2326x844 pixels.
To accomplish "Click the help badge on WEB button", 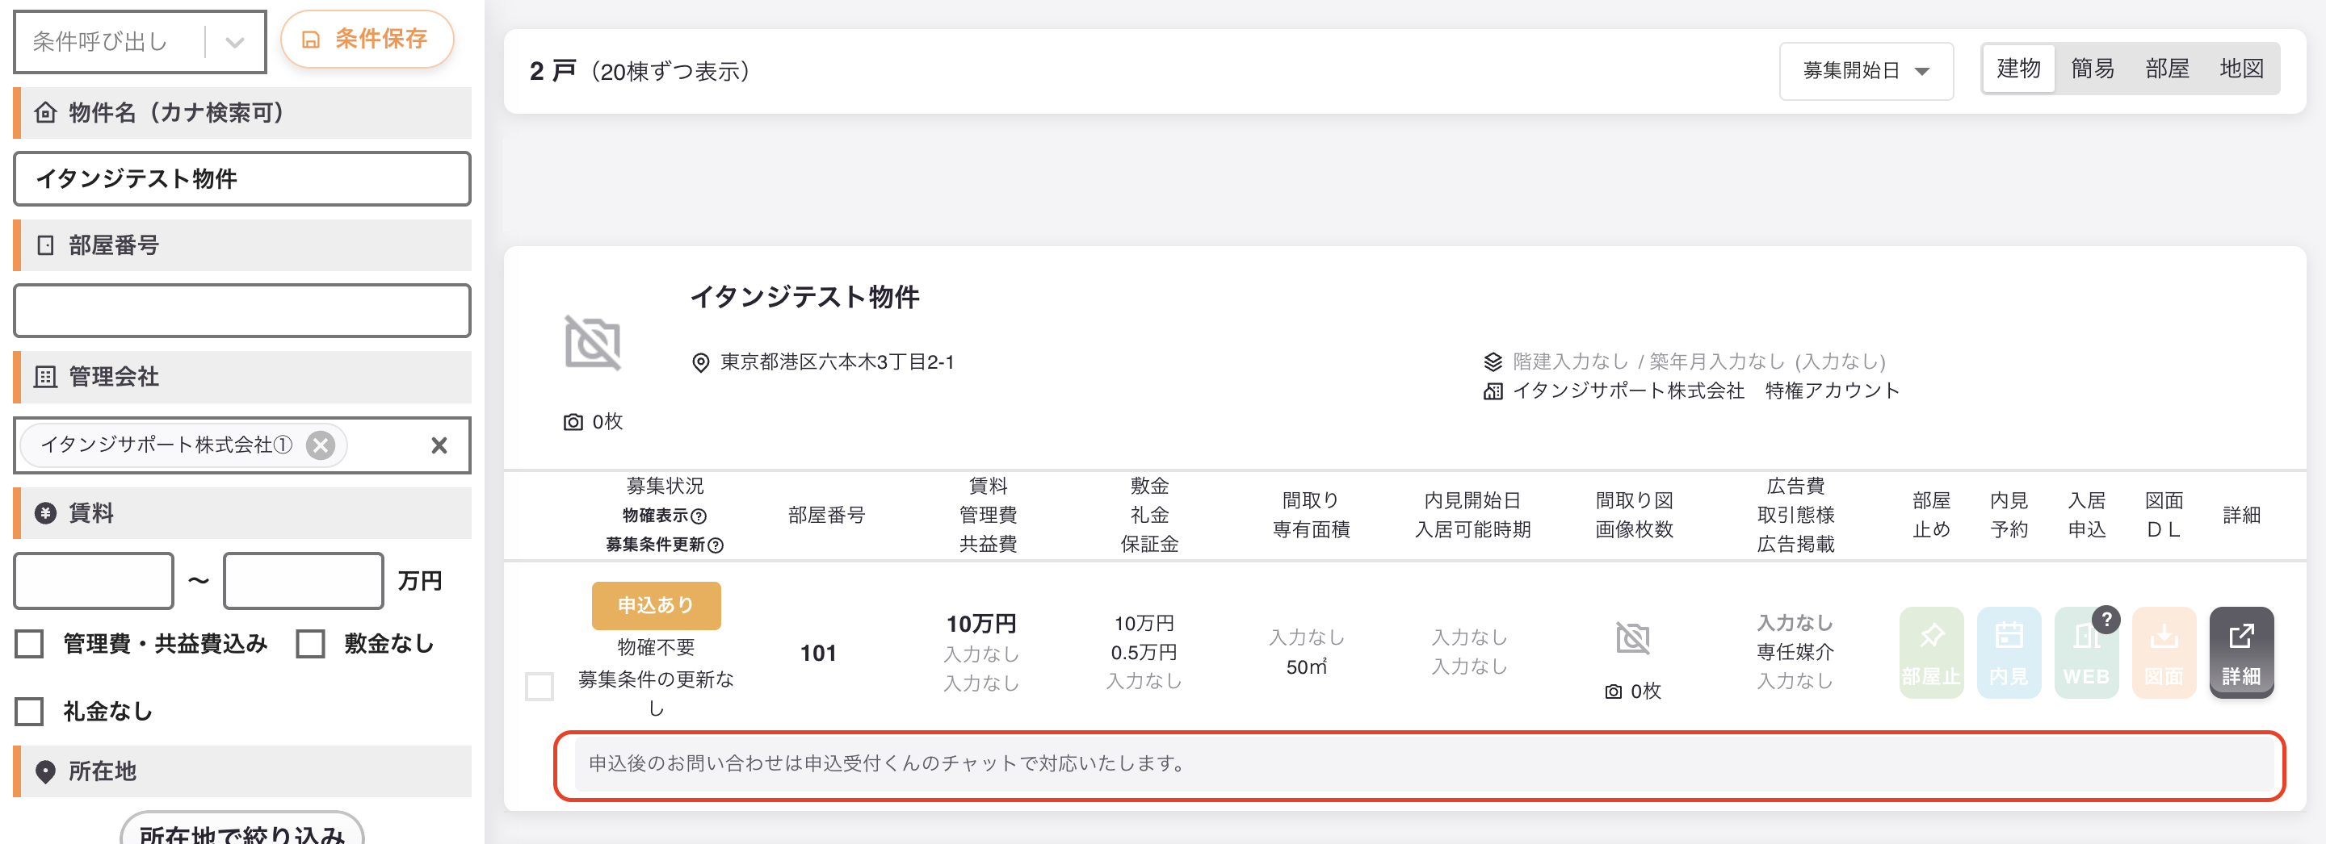I will click(2106, 620).
